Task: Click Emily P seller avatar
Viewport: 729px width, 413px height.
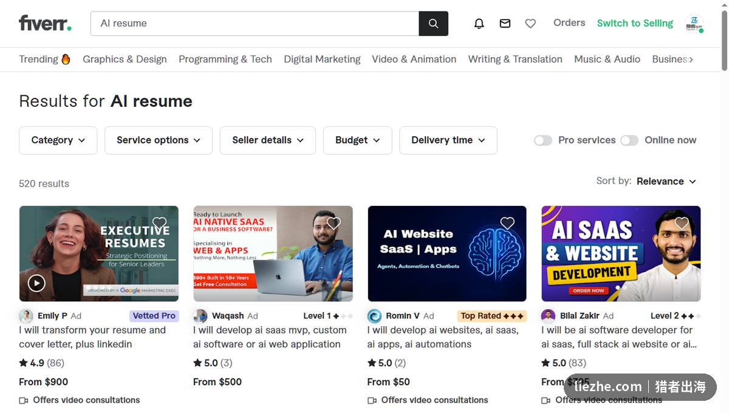Action: coord(26,316)
